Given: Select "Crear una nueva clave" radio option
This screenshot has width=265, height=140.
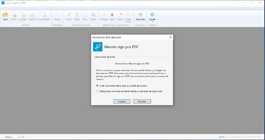Looking at the screenshot, I should click(97, 86).
